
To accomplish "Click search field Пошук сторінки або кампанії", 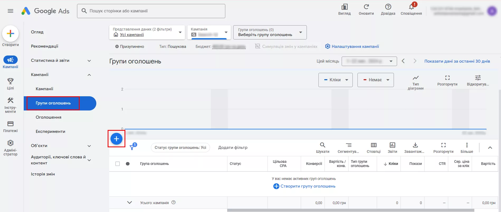I will 151,11.
